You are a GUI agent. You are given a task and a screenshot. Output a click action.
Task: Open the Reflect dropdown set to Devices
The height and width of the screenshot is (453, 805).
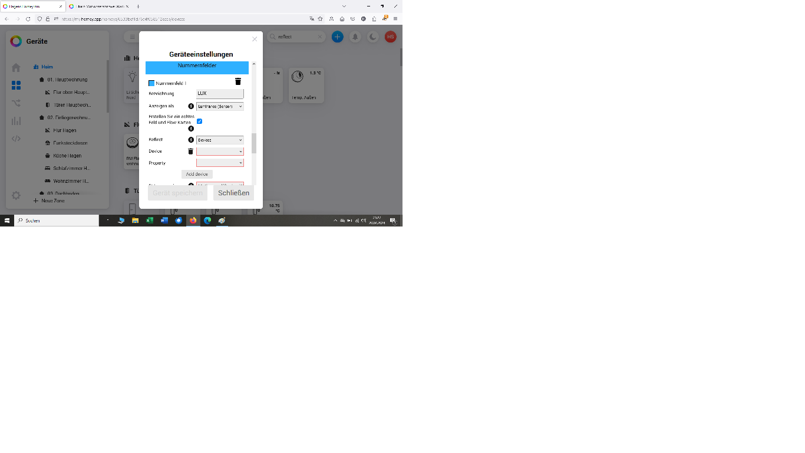(x=220, y=140)
